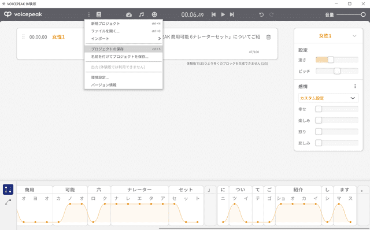Select the セット word segment

(x=186, y=190)
